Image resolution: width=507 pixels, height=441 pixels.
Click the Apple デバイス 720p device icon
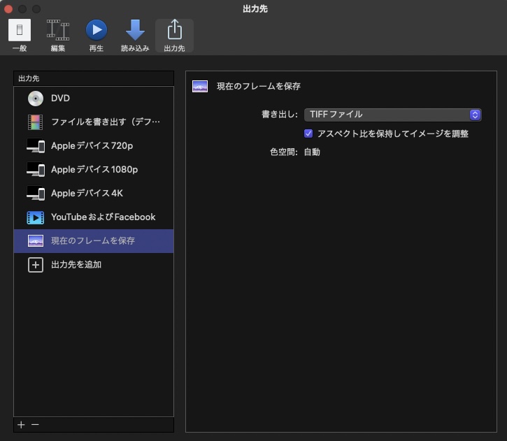(36, 146)
